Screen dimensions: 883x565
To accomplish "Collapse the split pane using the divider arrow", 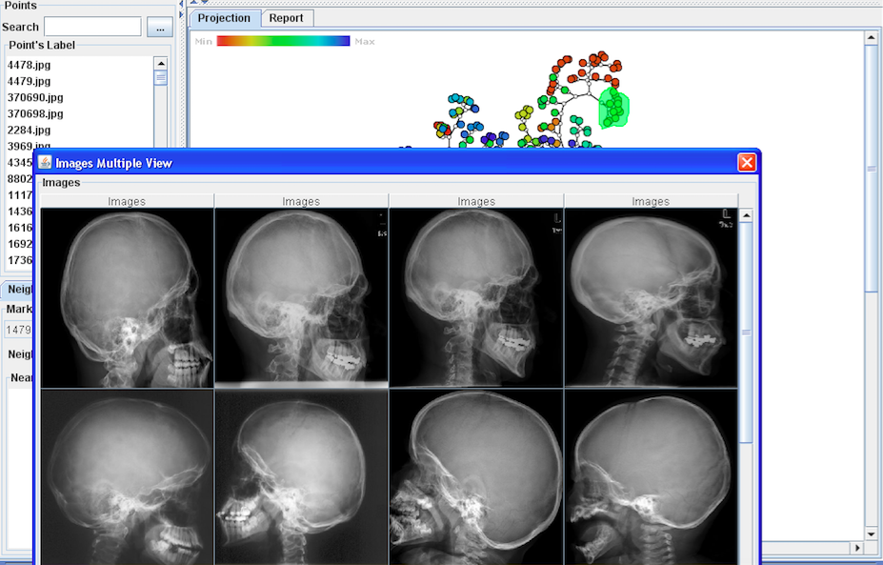I will pos(179,4).
